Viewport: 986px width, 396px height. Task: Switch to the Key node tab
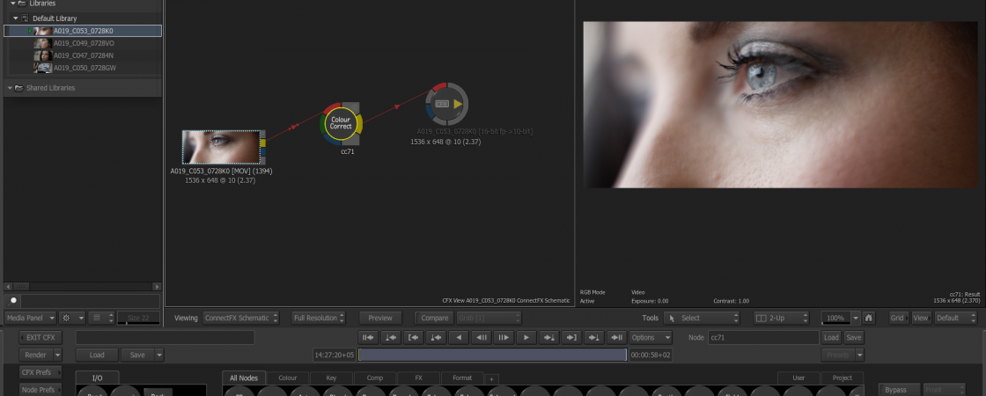331,378
